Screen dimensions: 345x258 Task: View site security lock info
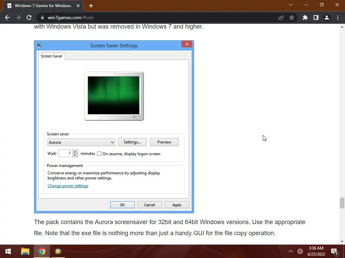[42, 17]
